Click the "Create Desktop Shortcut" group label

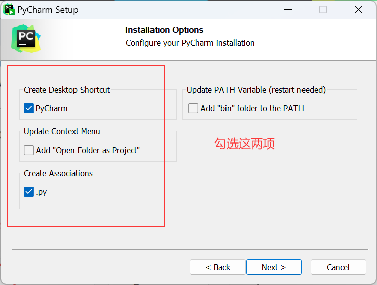[x=66, y=90]
